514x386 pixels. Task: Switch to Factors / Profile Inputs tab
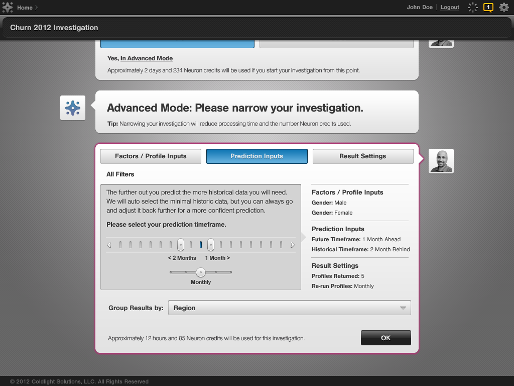coord(151,156)
